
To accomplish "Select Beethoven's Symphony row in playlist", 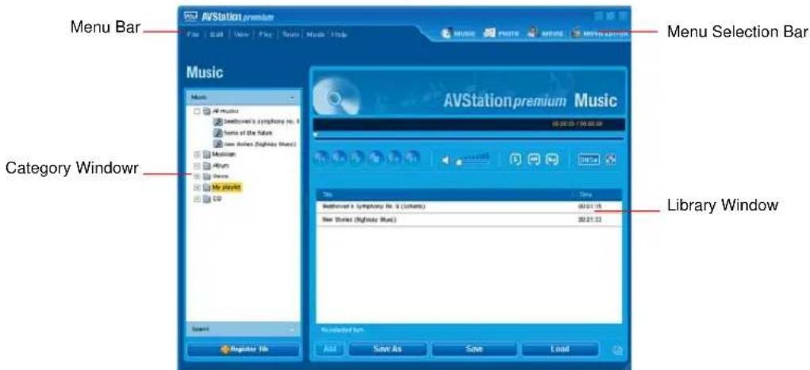I will pyautogui.click(x=469, y=207).
